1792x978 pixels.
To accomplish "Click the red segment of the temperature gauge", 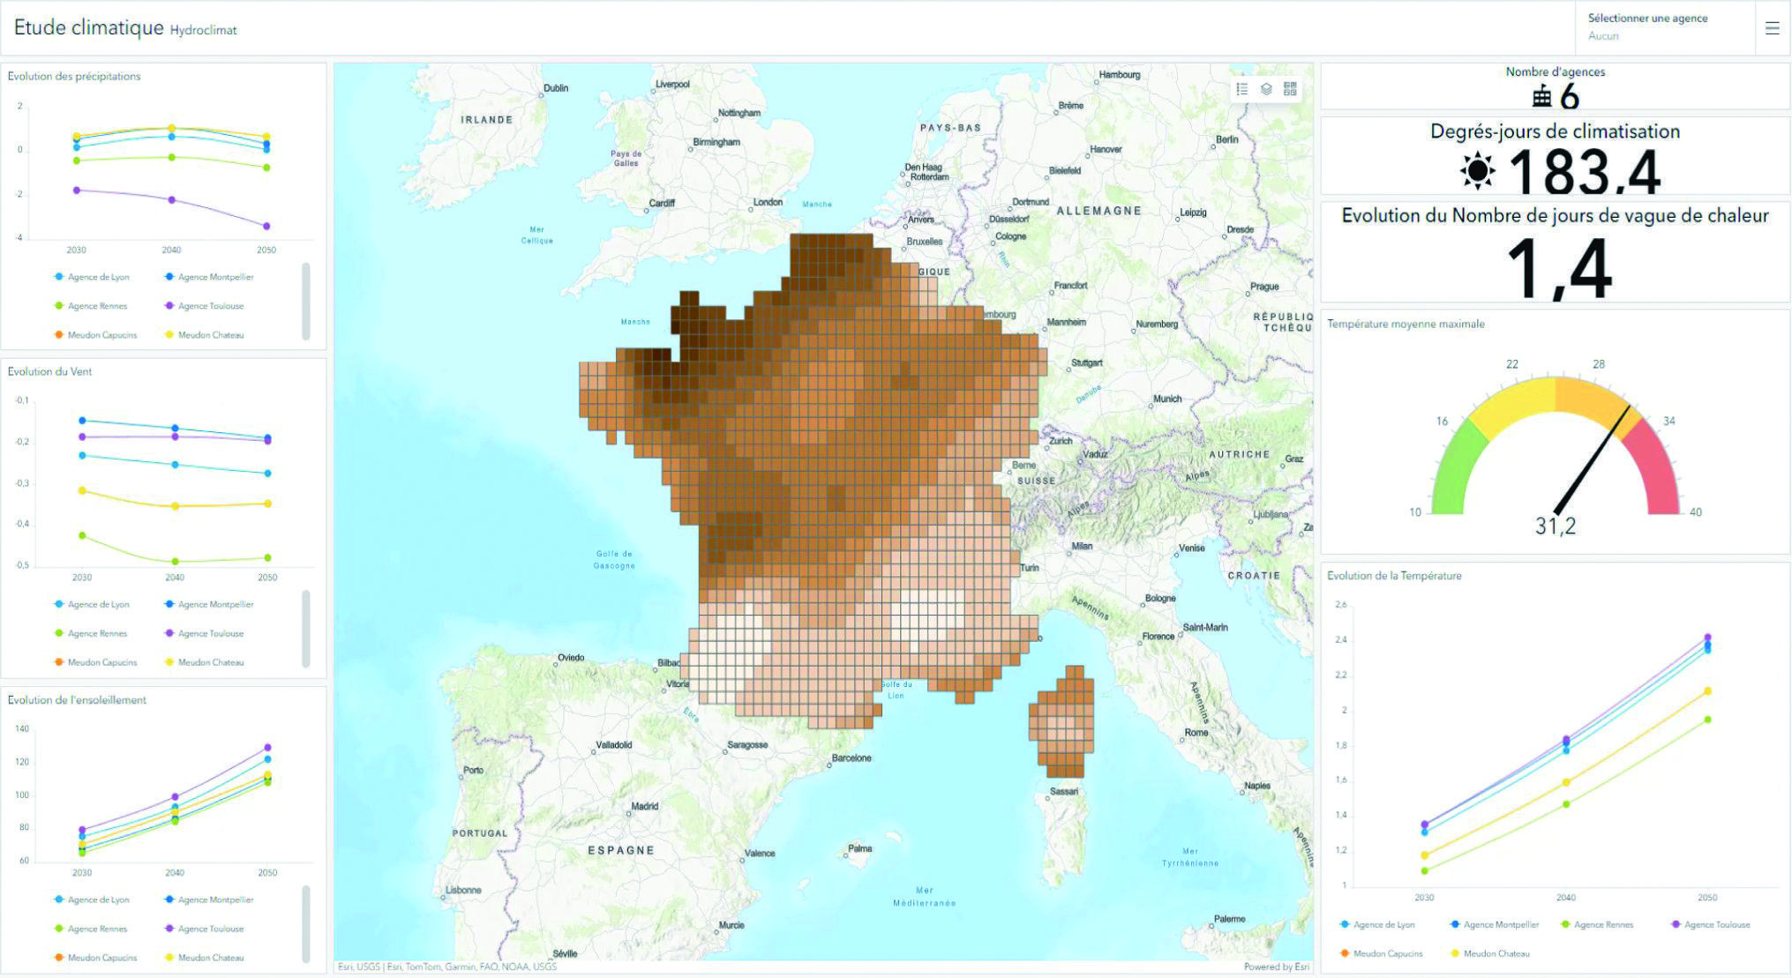I will pyautogui.click(x=1657, y=465).
